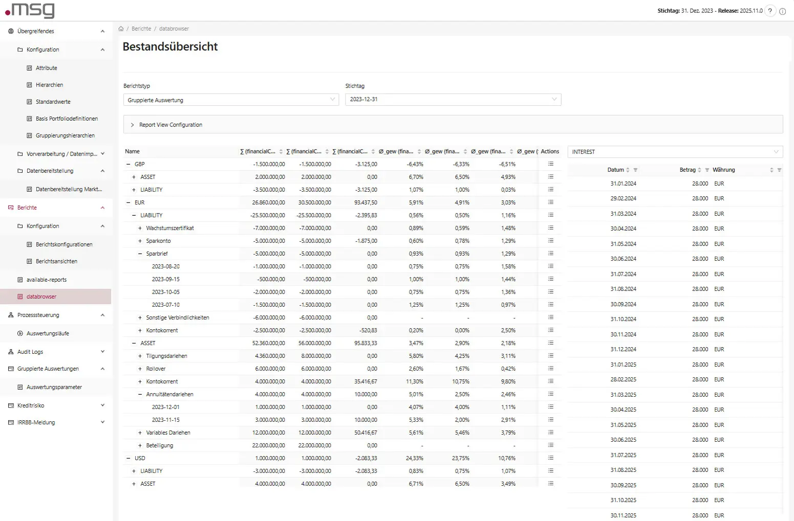The height and width of the screenshot is (521, 794).
Task: Open the actions menu for the GBP row
Action: pos(551,164)
